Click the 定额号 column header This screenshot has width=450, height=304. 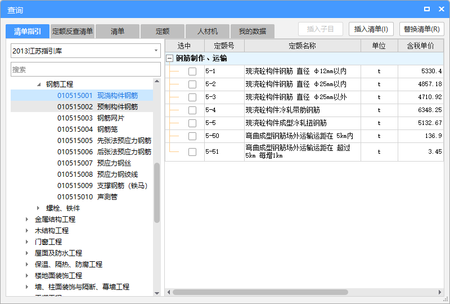pyautogui.click(x=224, y=46)
